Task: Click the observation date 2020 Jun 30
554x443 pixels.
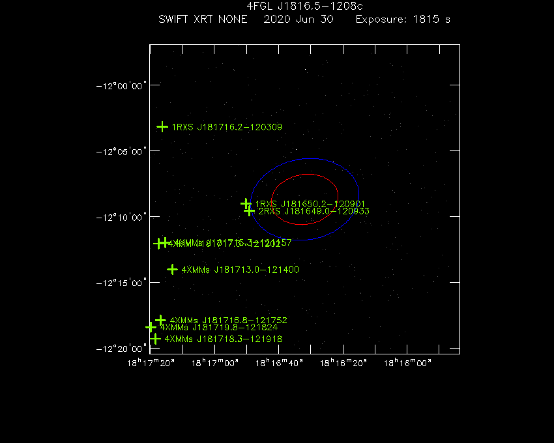Action: [x=299, y=20]
